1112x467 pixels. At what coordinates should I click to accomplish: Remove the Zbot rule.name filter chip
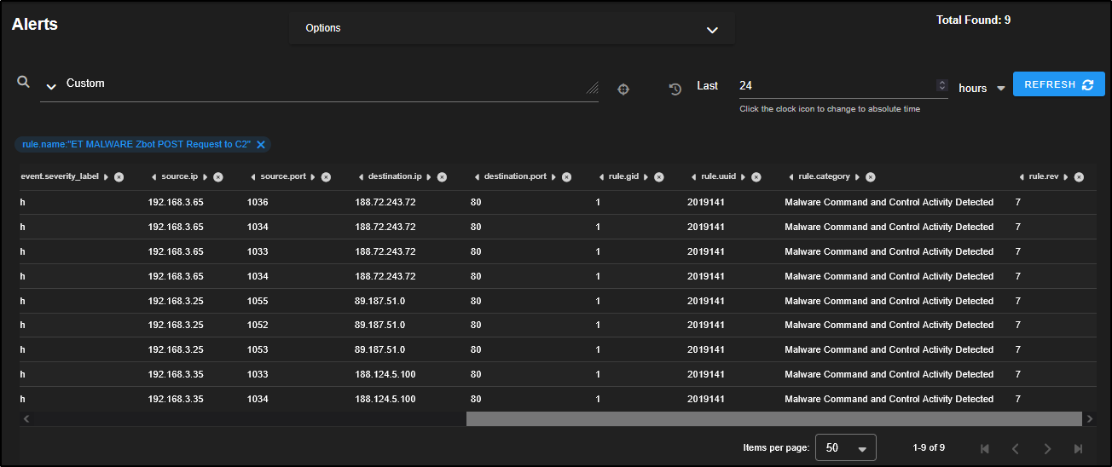(x=261, y=145)
